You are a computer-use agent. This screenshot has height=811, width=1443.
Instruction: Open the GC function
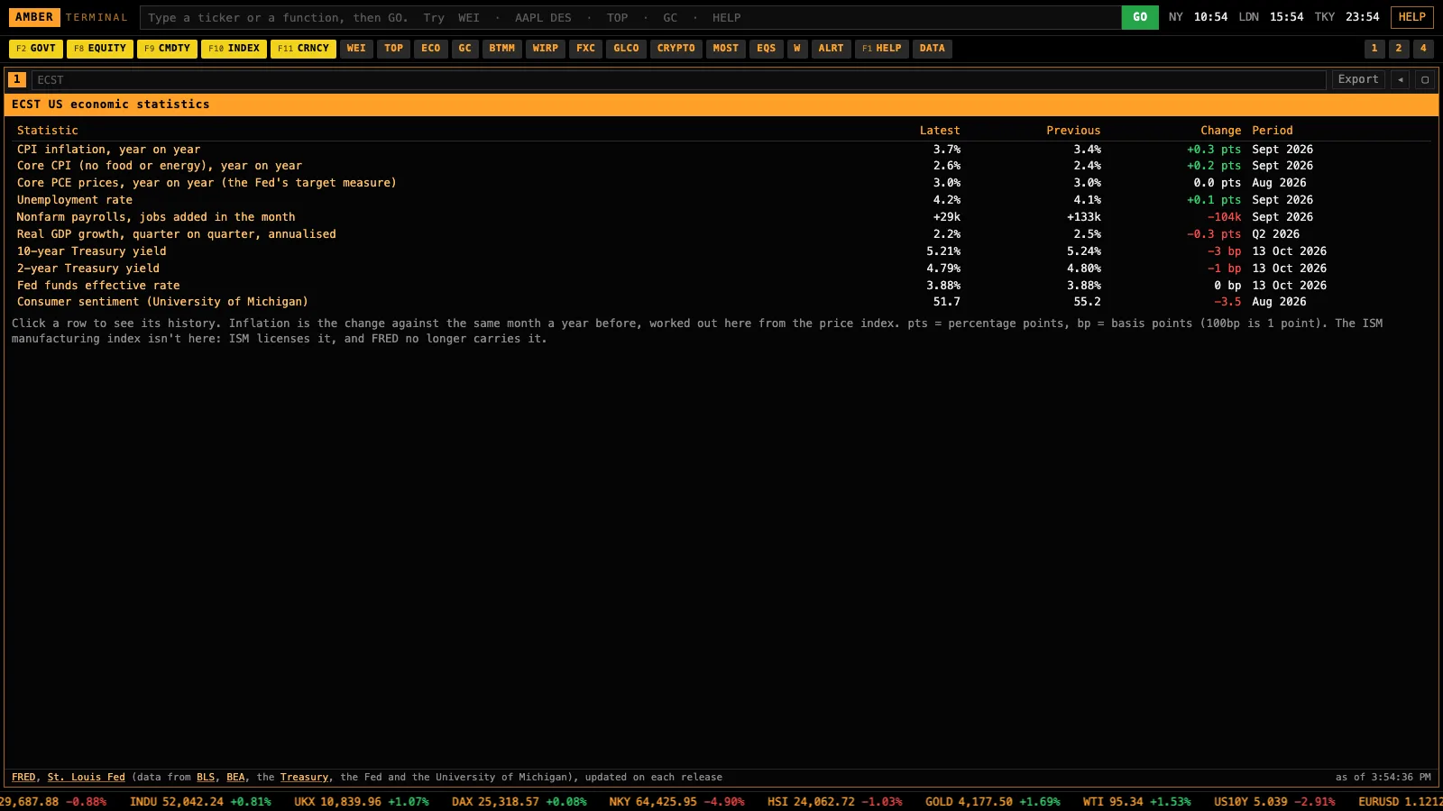coord(465,49)
